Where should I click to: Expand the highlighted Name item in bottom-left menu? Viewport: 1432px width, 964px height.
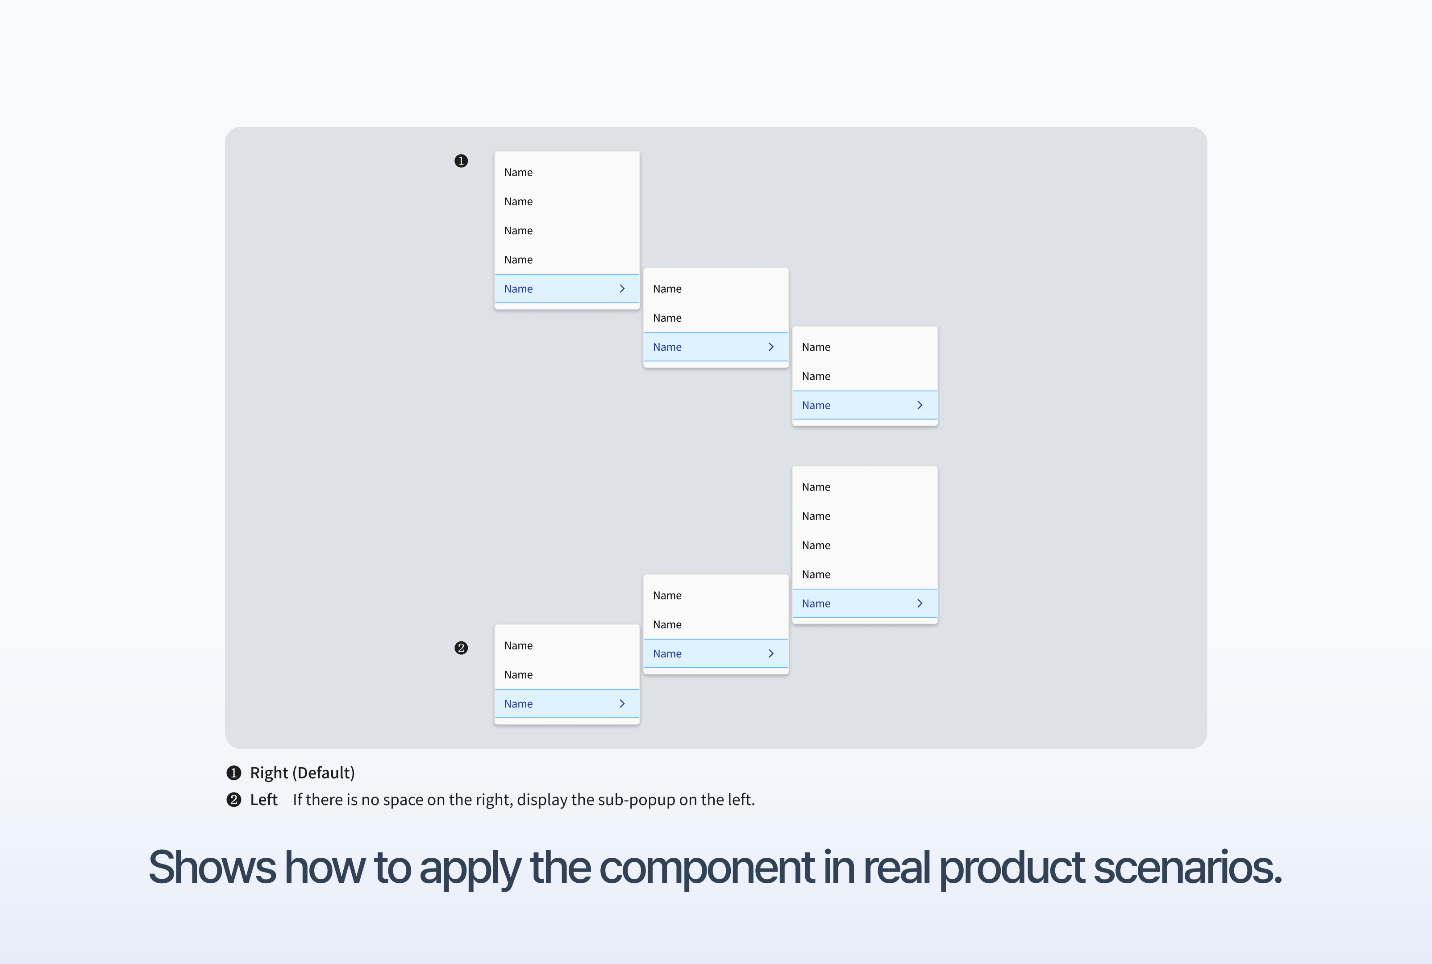pyautogui.click(x=567, y=703)
